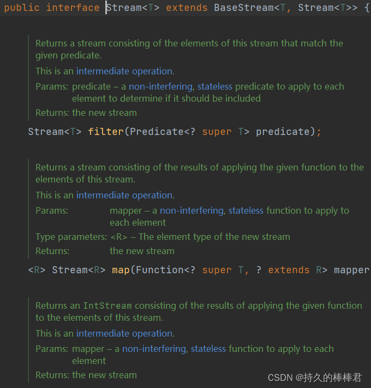This screenshot has height=388, width=371.
Task: Open 'non-interfering' link in IntStream mapper params
Action: click(x=154, y=349)
